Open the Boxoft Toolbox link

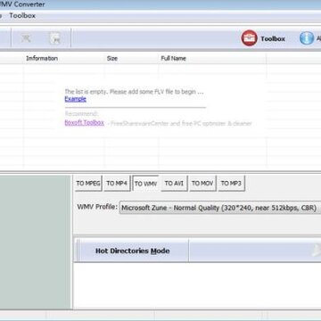(x=85, y=122)
